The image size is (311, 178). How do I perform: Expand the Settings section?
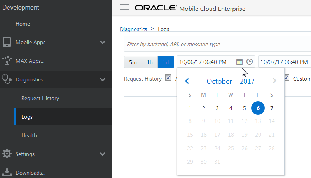[x=103, y=154]
